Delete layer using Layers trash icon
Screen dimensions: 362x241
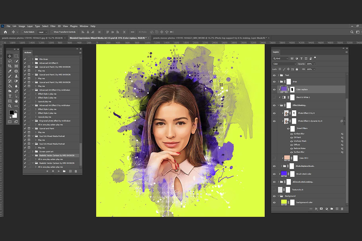(342, 209)
